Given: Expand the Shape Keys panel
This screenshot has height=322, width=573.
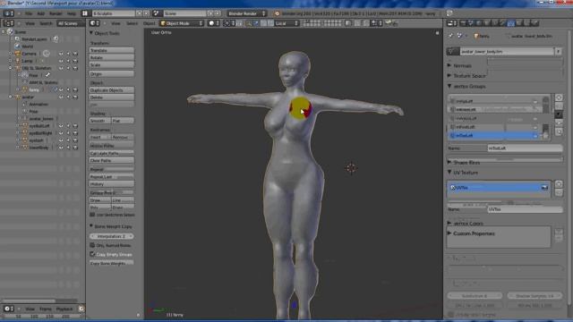Looking at the screenshot, I should click(449, 162).
